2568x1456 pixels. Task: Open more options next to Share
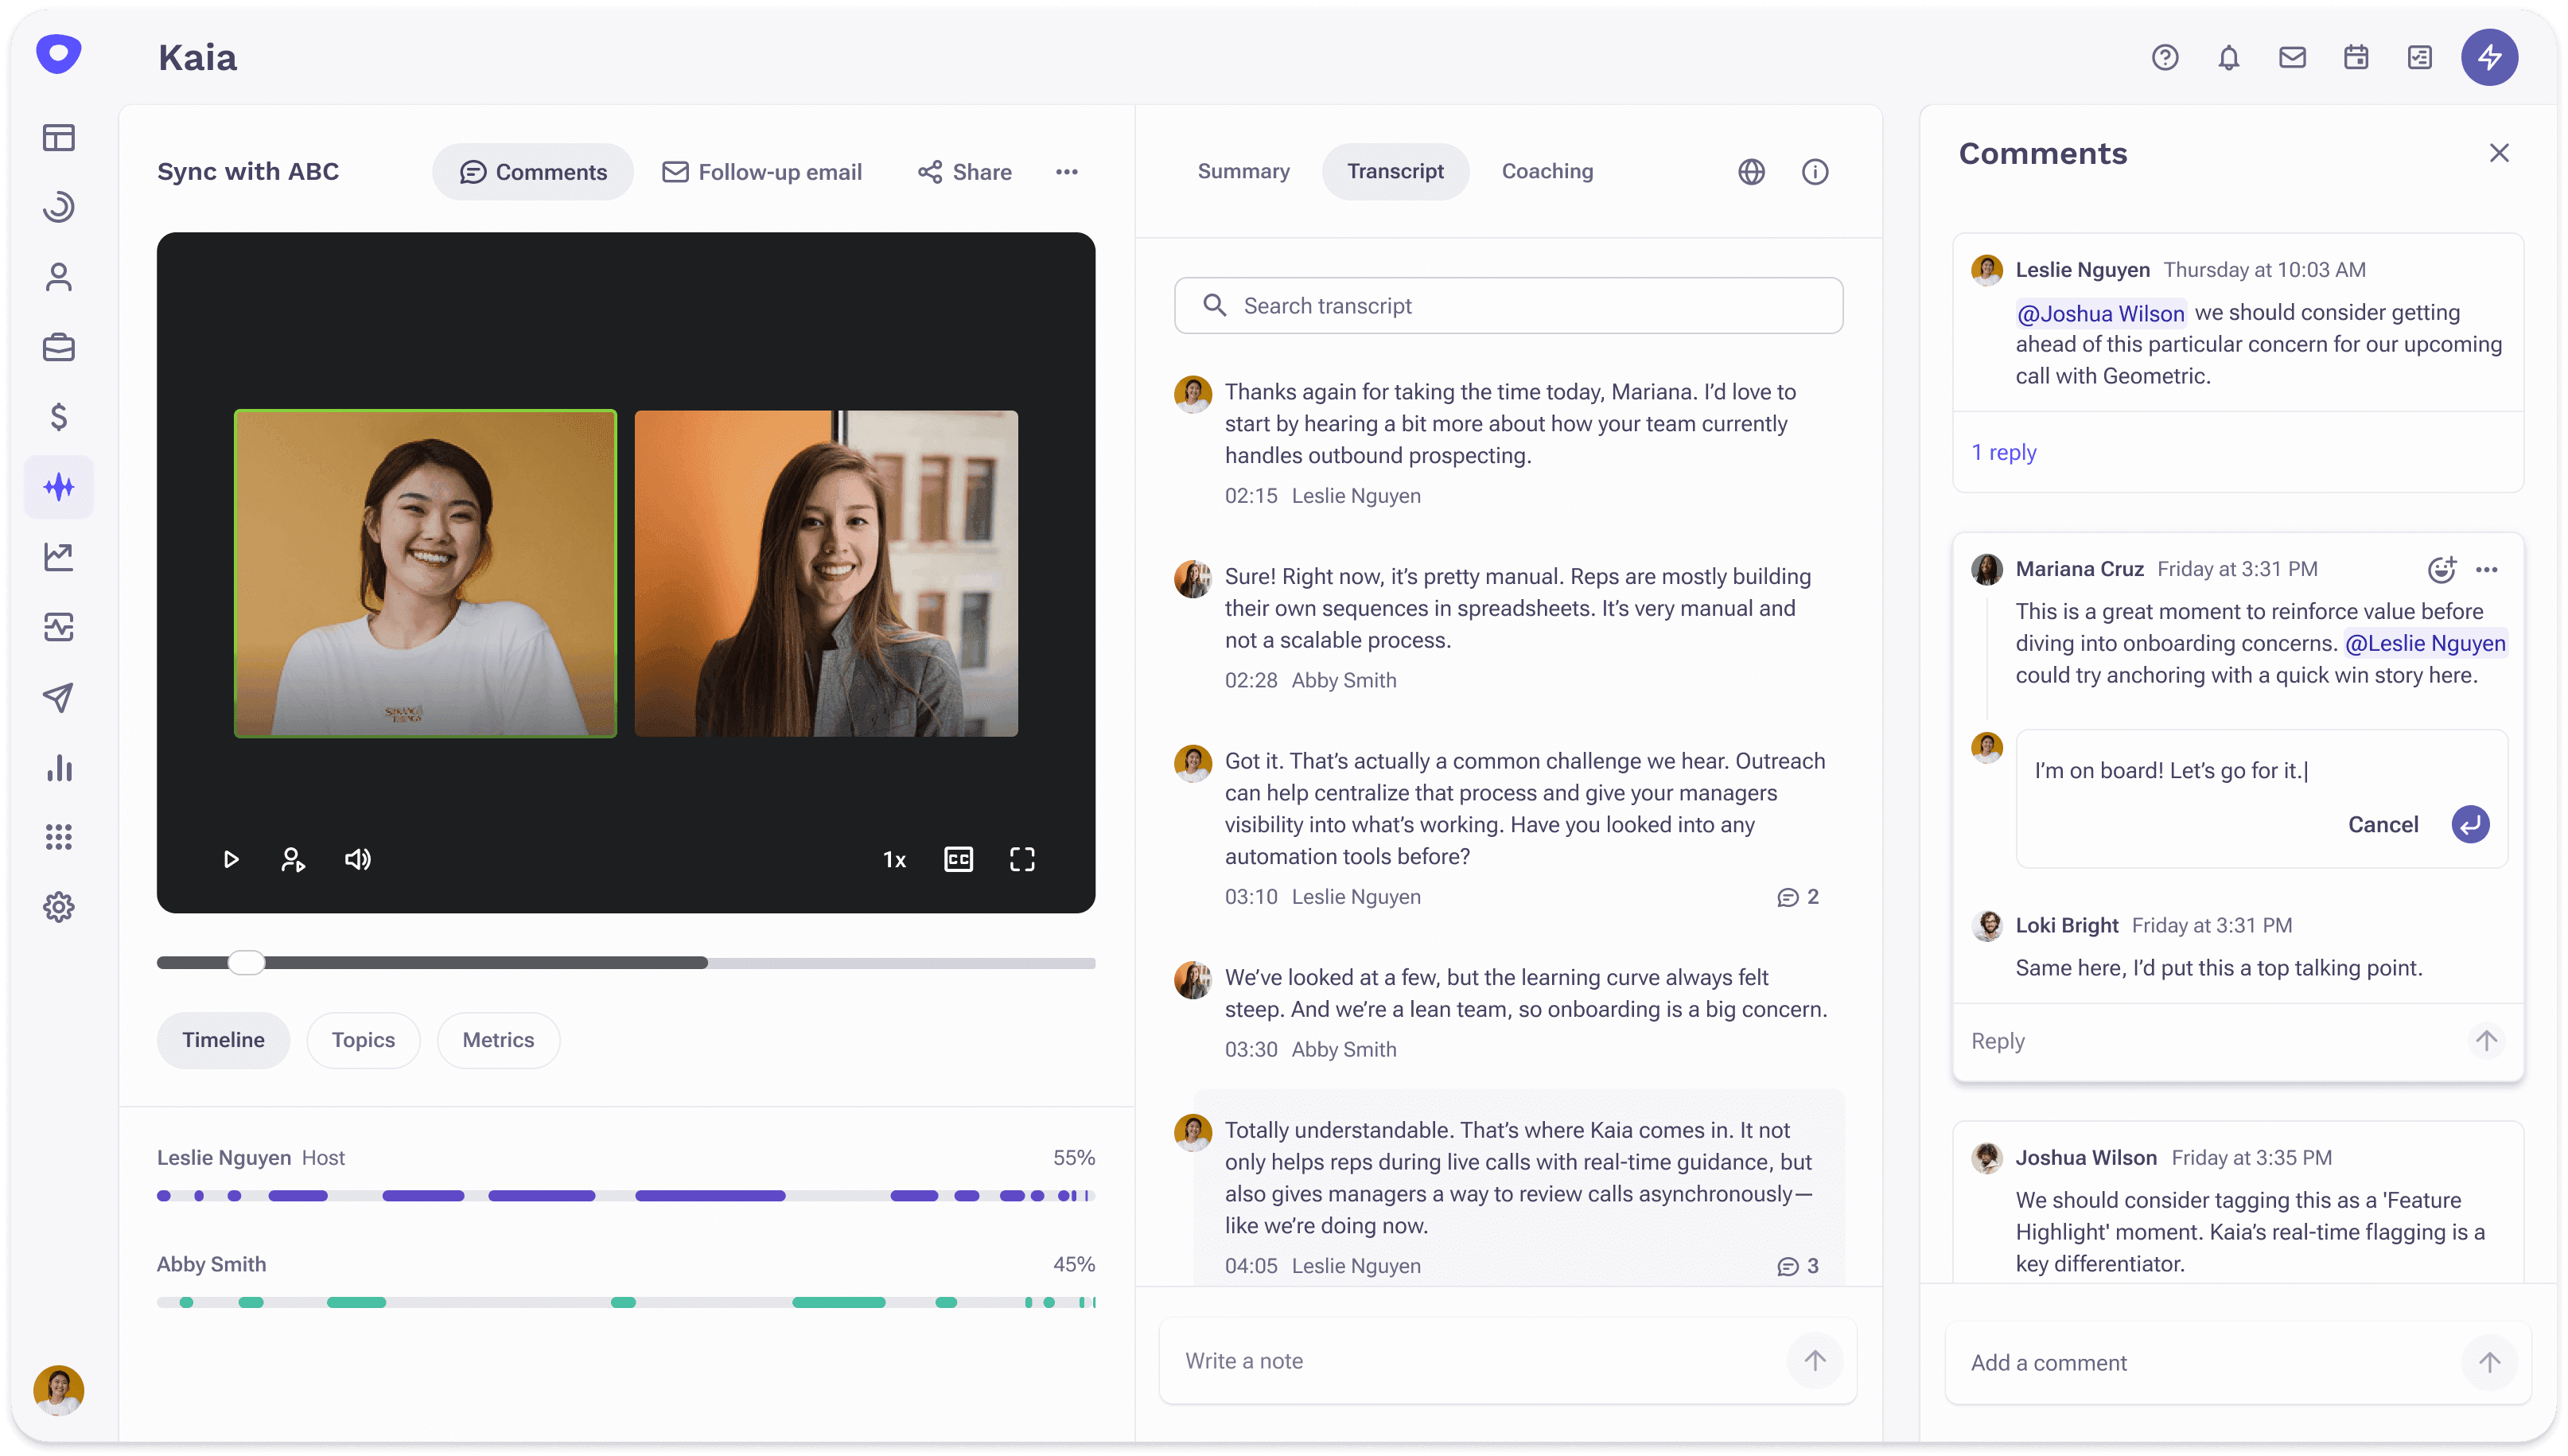[1067, 172]
